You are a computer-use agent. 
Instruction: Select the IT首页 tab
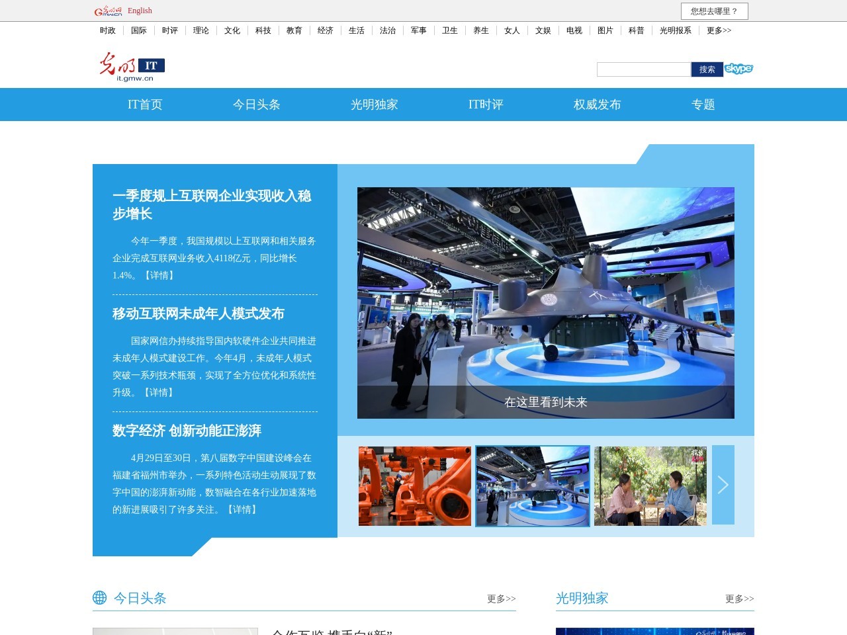point(146,105)
